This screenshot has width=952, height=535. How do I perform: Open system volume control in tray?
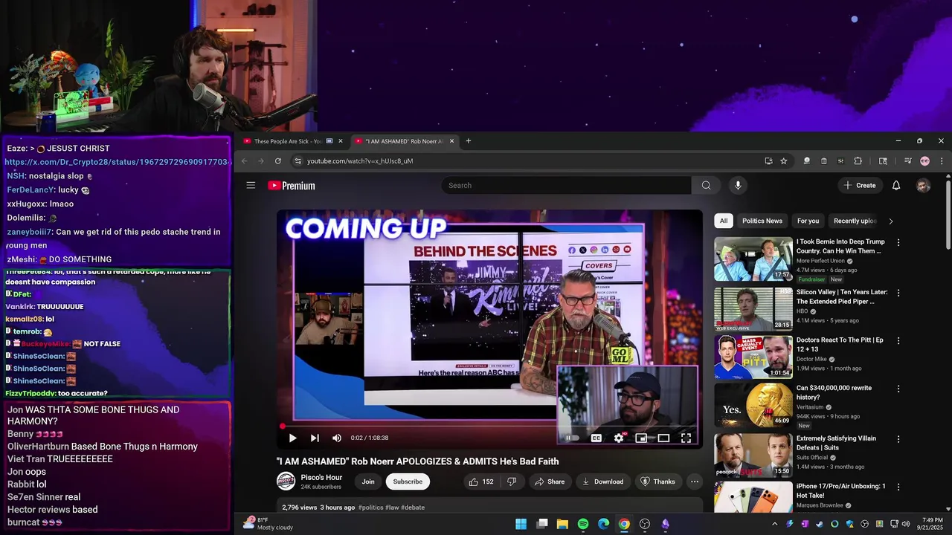pos(906,524)
